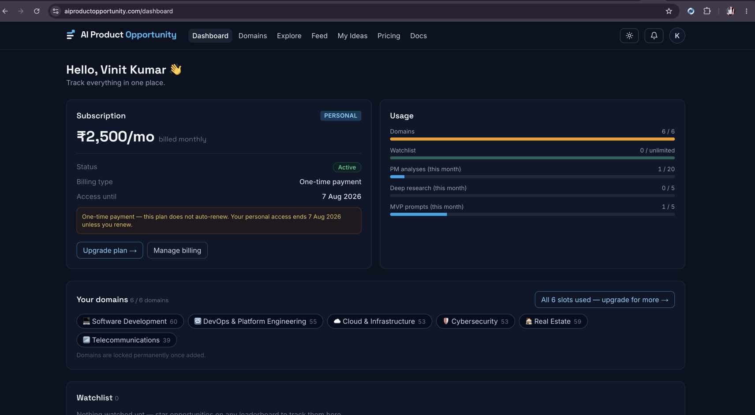Bookmark this page with star icon
The height and width of the screenshot is (415, 755).
point(669,11)
